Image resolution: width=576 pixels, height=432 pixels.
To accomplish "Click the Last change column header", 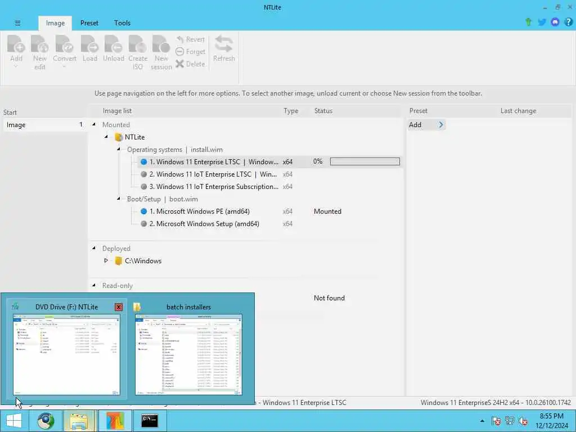I will click(518, 111).
